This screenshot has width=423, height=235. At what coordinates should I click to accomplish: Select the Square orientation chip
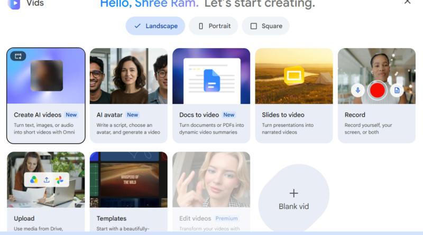pos(266,26)
